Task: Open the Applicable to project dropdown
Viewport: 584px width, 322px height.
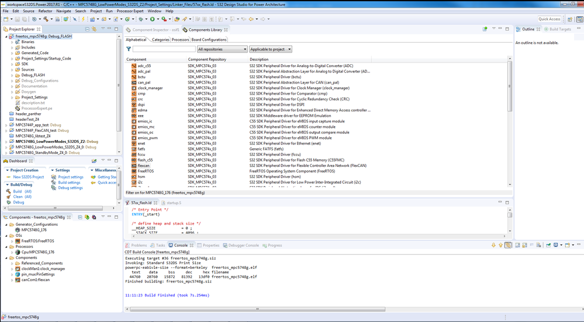Action: [x=271, y=49]
